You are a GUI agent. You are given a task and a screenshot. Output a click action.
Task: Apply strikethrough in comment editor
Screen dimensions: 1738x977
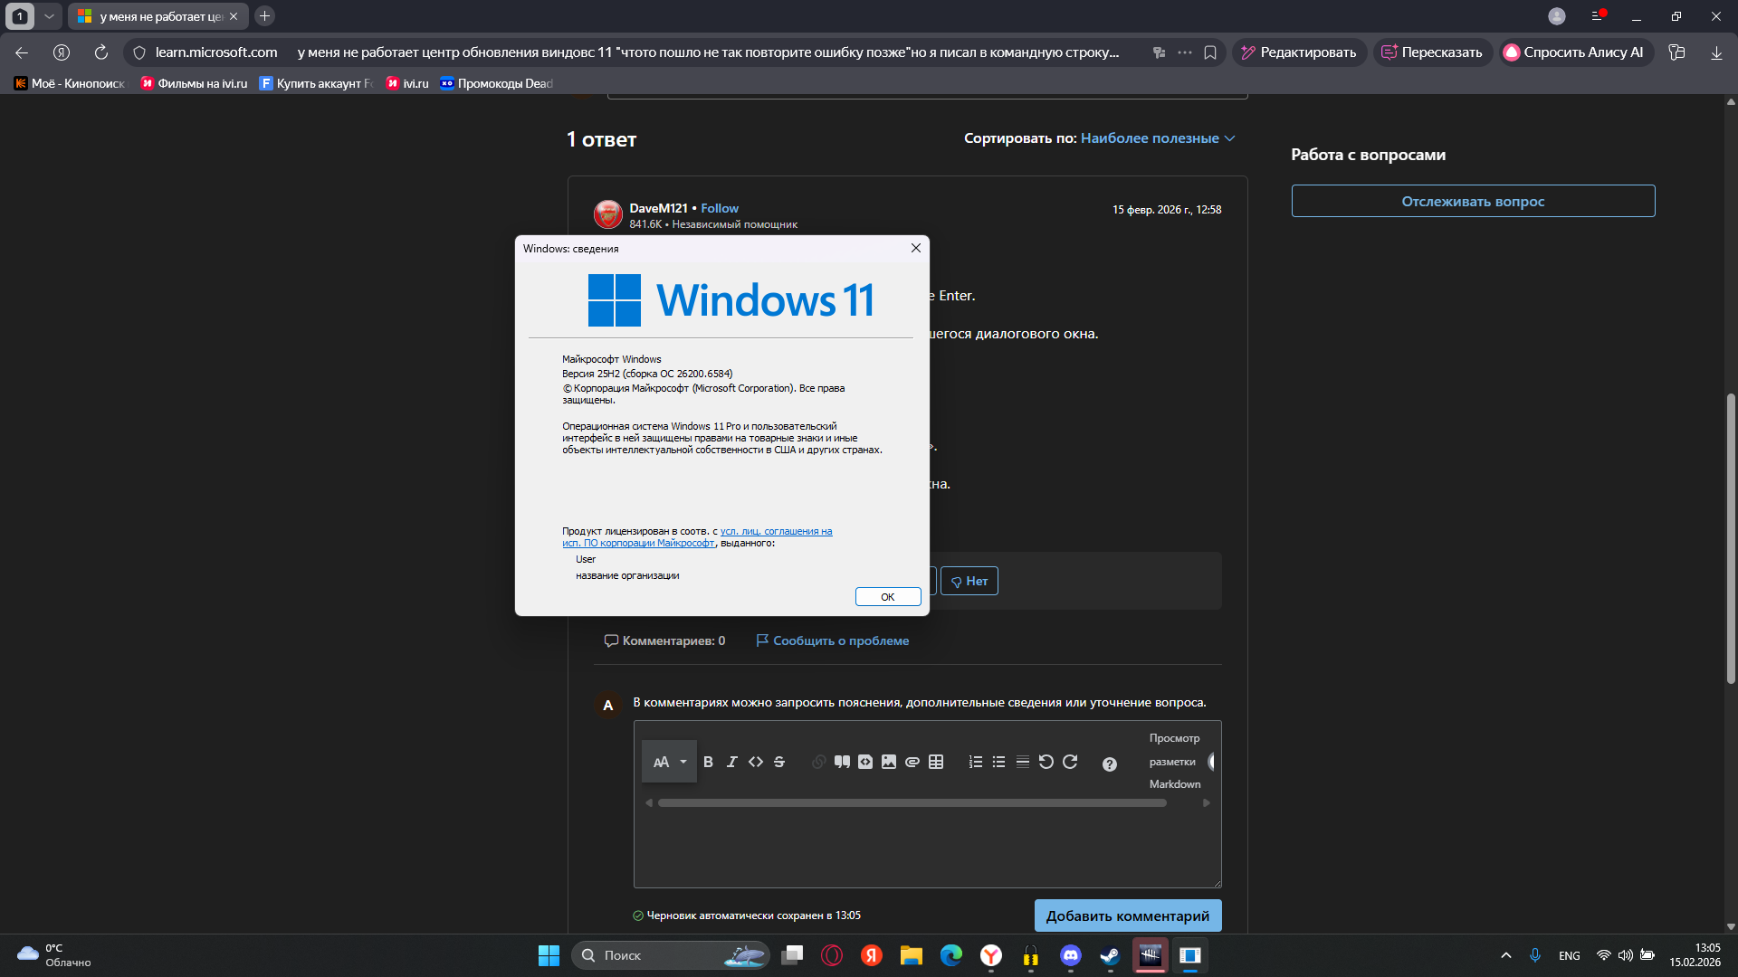coord(779,762)
